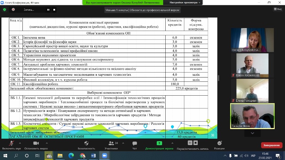Open Microsoft Edge on taskbar
The width and height of the screenshot is (285, 160).
(x=71, y=156)
